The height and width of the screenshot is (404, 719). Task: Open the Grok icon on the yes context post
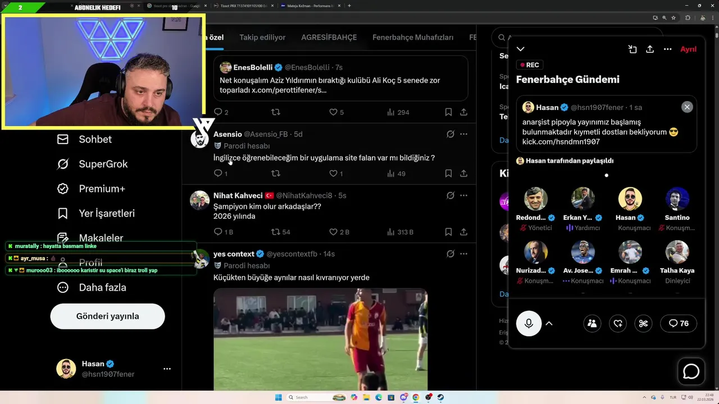450,254
